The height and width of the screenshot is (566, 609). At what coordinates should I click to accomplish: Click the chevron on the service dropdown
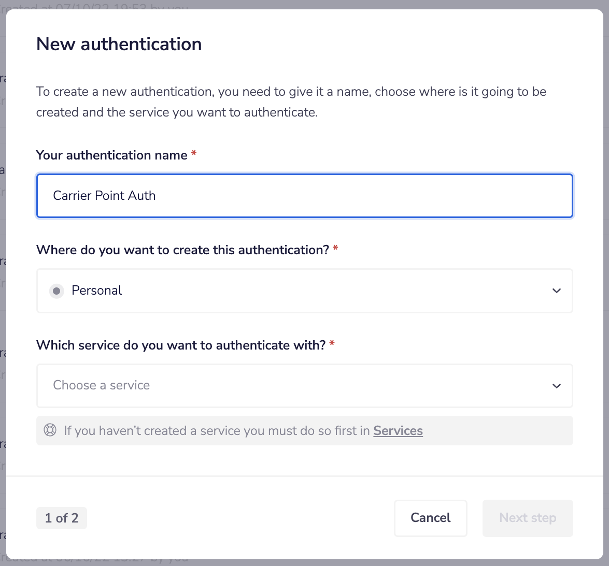tap(557, 386)
